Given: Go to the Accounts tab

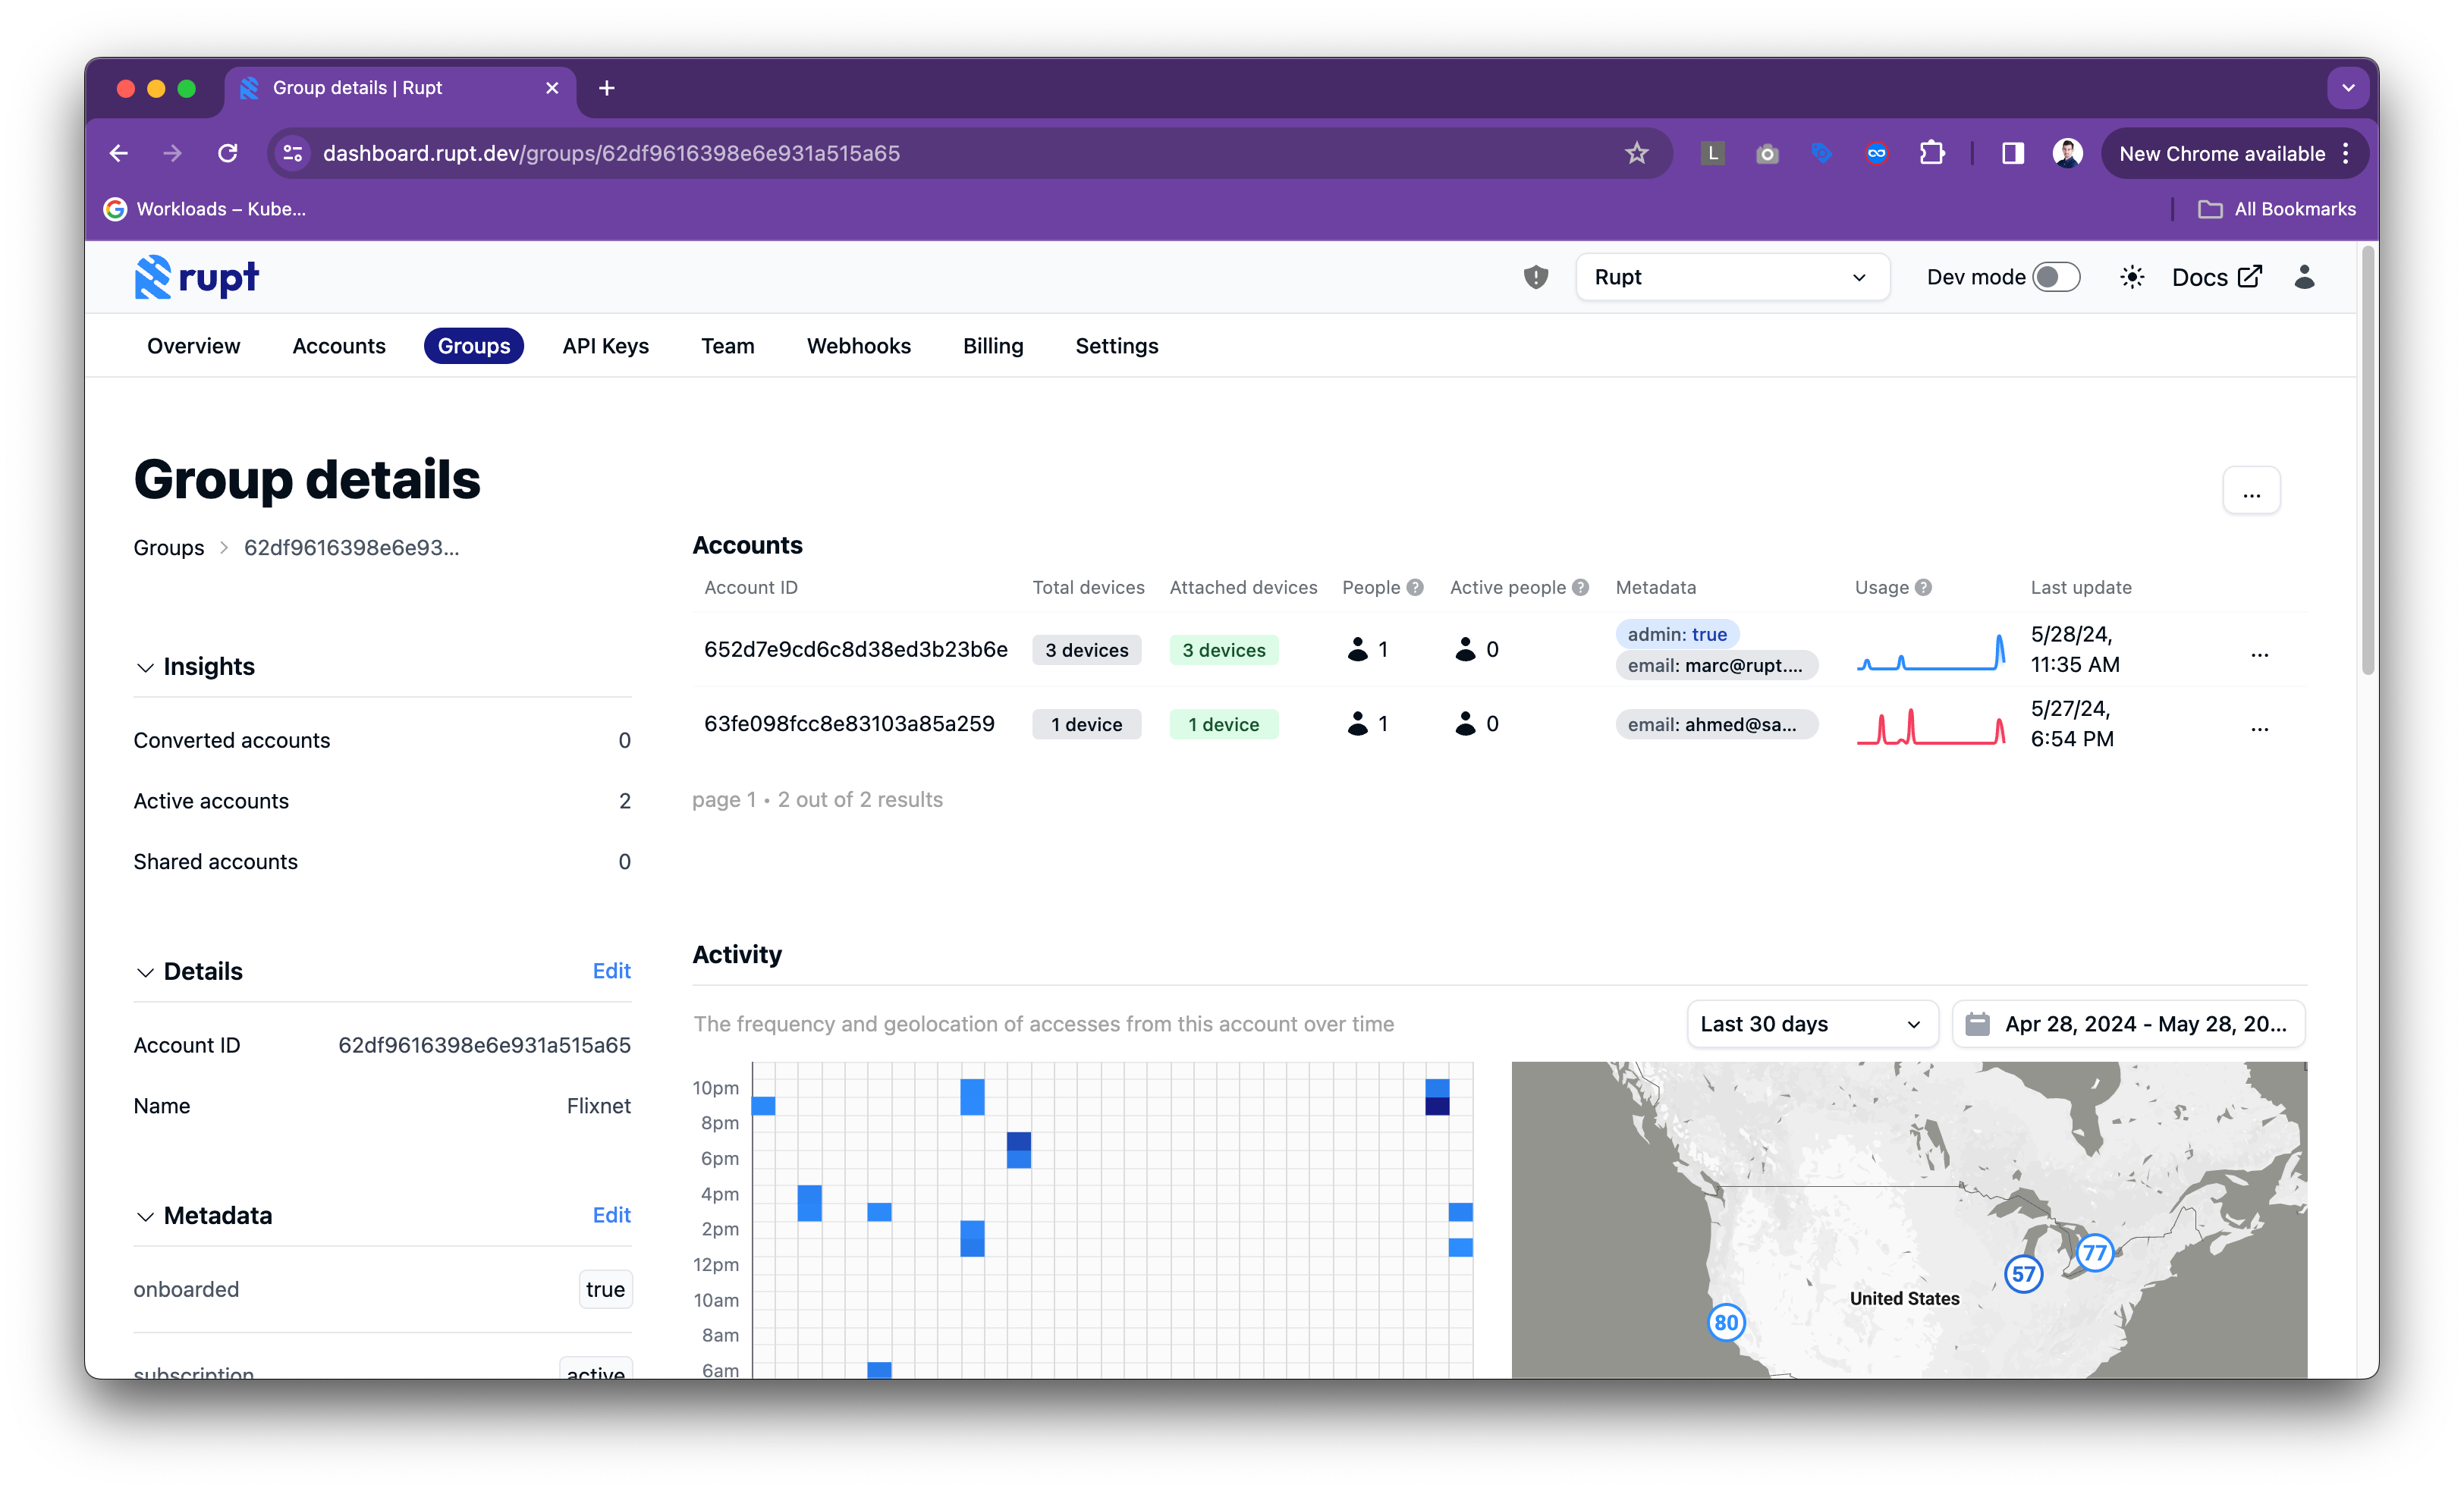Looking at the screenshot, I should (x=338, y=346).
